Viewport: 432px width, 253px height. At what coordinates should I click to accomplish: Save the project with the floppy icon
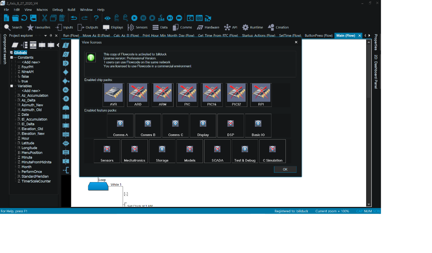click(33, 18)
